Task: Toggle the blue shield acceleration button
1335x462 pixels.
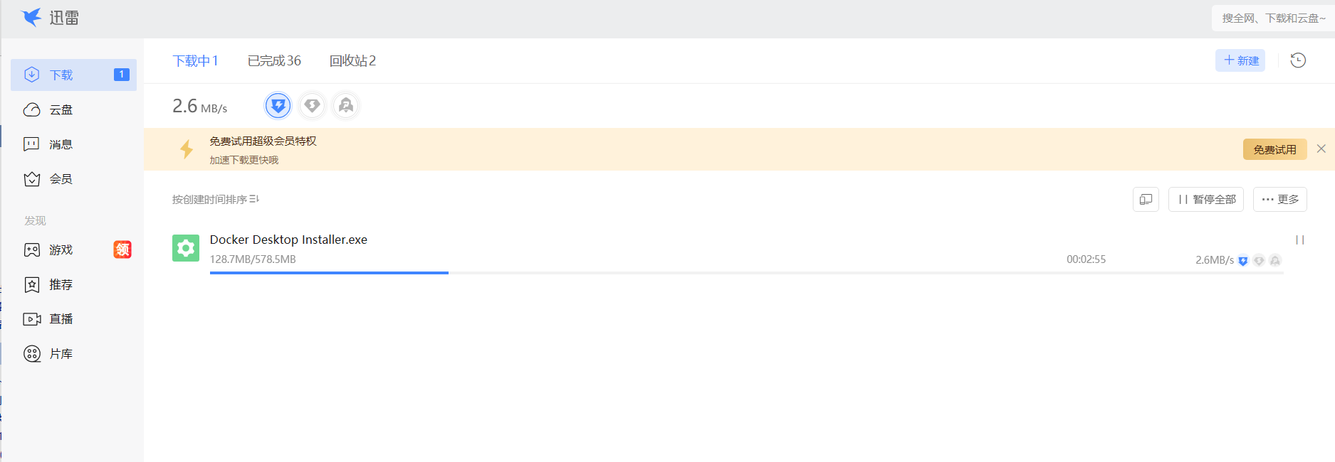Action: coord(278,106)
